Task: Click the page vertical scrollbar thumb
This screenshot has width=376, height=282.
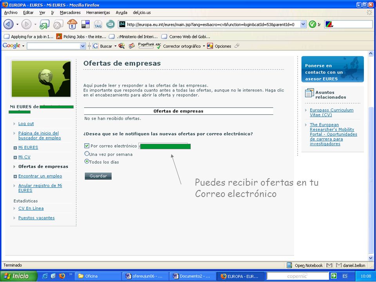Action: (371, 180)
